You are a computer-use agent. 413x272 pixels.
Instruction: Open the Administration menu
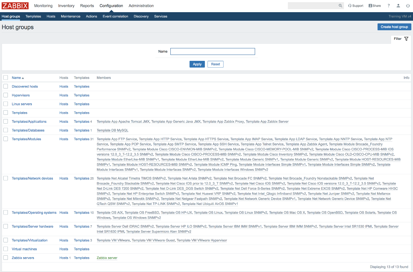point(141,6)
